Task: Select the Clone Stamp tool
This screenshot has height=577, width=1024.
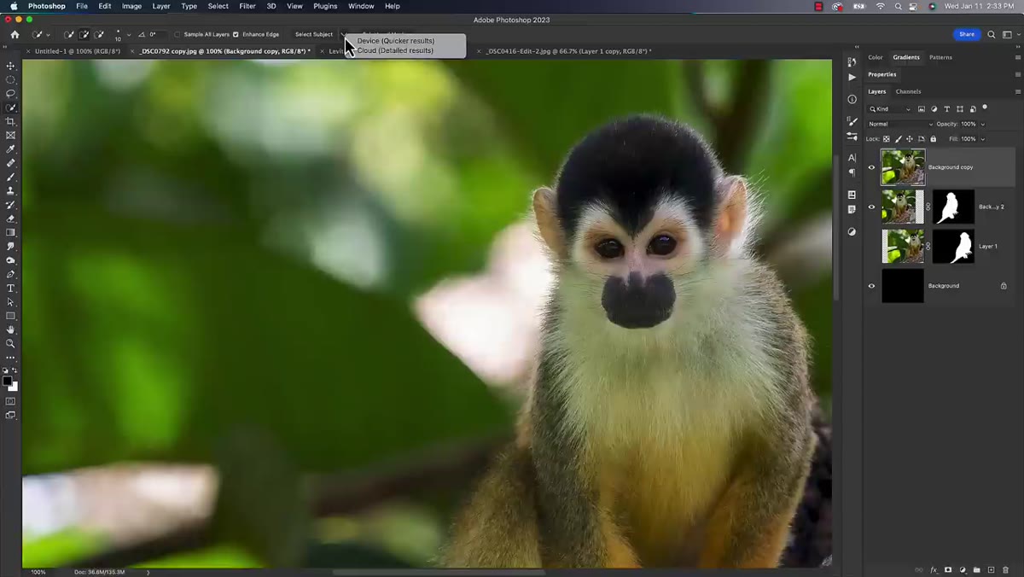Action: [11, 191]
